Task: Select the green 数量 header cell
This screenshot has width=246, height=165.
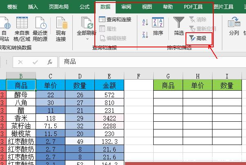Action: coord(227,85)
